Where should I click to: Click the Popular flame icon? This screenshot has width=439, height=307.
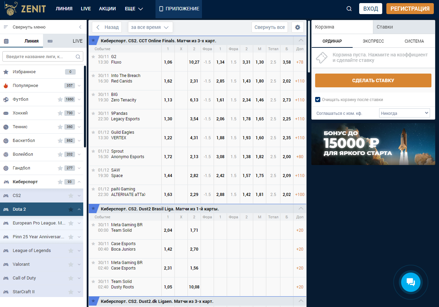pyautogui.click(x=6, y=86)
